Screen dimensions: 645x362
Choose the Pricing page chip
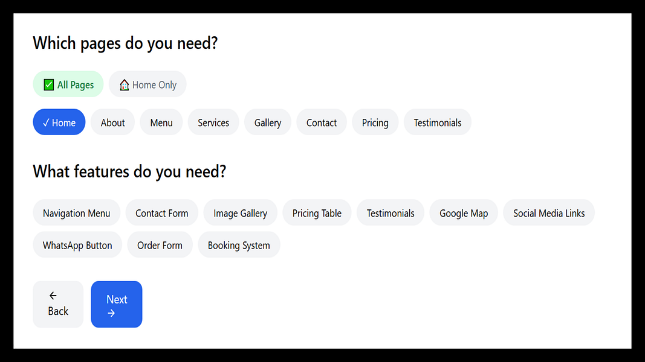(x=375, y=122)
